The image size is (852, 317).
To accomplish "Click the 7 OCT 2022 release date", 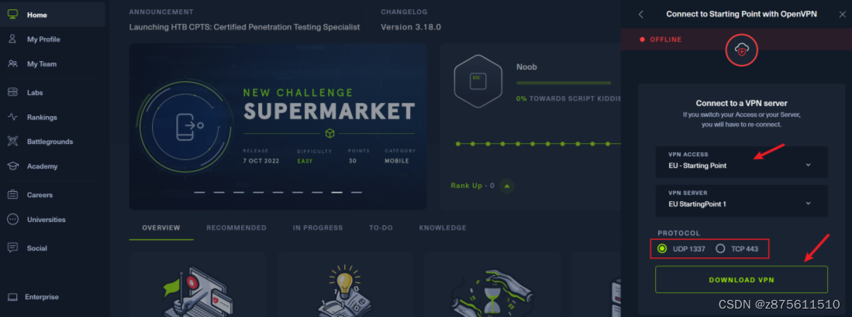I will 260,161.
